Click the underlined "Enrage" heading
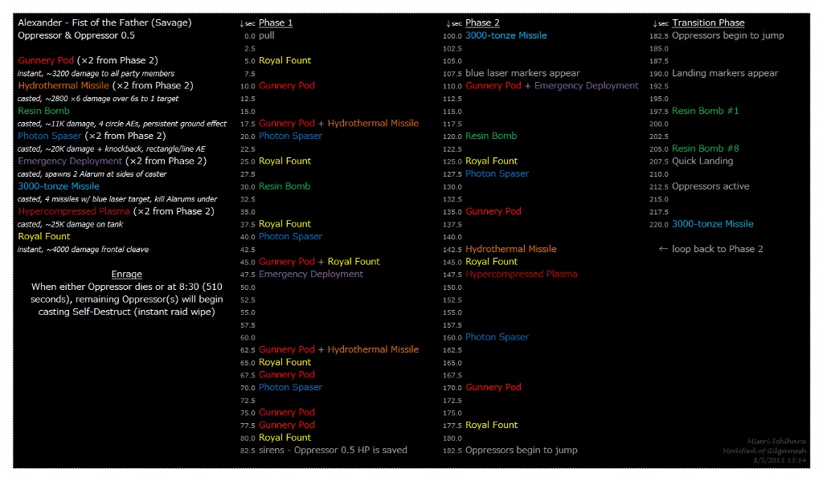Screen dimensions: 823x481 pos(127,275)
